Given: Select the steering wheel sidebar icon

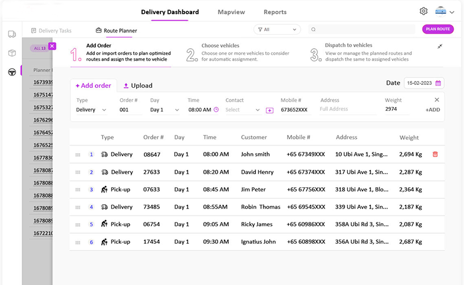Looking at the screenshot, I should pos(12,72).
